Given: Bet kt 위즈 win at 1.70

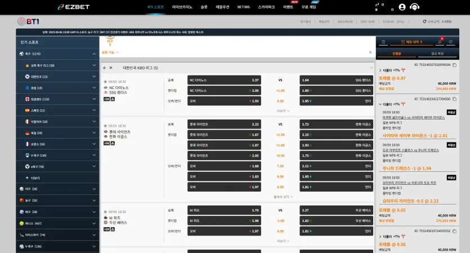Looking at the screenshot, I should pyautogui.click(x=224, y=210).
